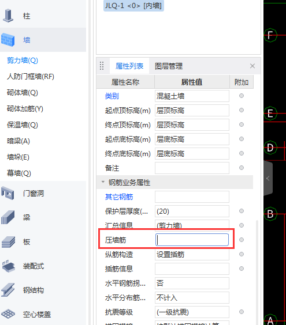Select 砌体墙(Q) component type
The height and width of the screenshot is (325, 286).
[23, 92]
